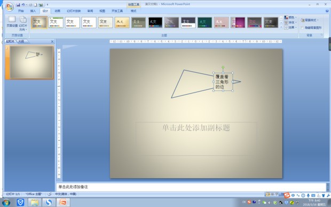
Task: Open undo history dropdown arrow
Action: pyautogui.click(x=27, y=5)
